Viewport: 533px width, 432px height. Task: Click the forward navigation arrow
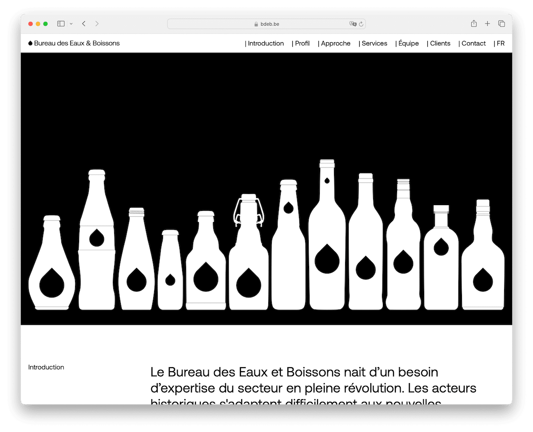point(97,24)
